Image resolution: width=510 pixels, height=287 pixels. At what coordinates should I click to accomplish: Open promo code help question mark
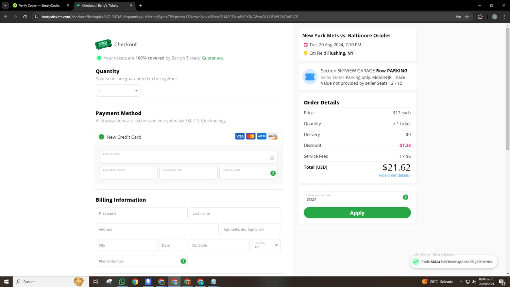pyautogui.click(x=405, y=197)
